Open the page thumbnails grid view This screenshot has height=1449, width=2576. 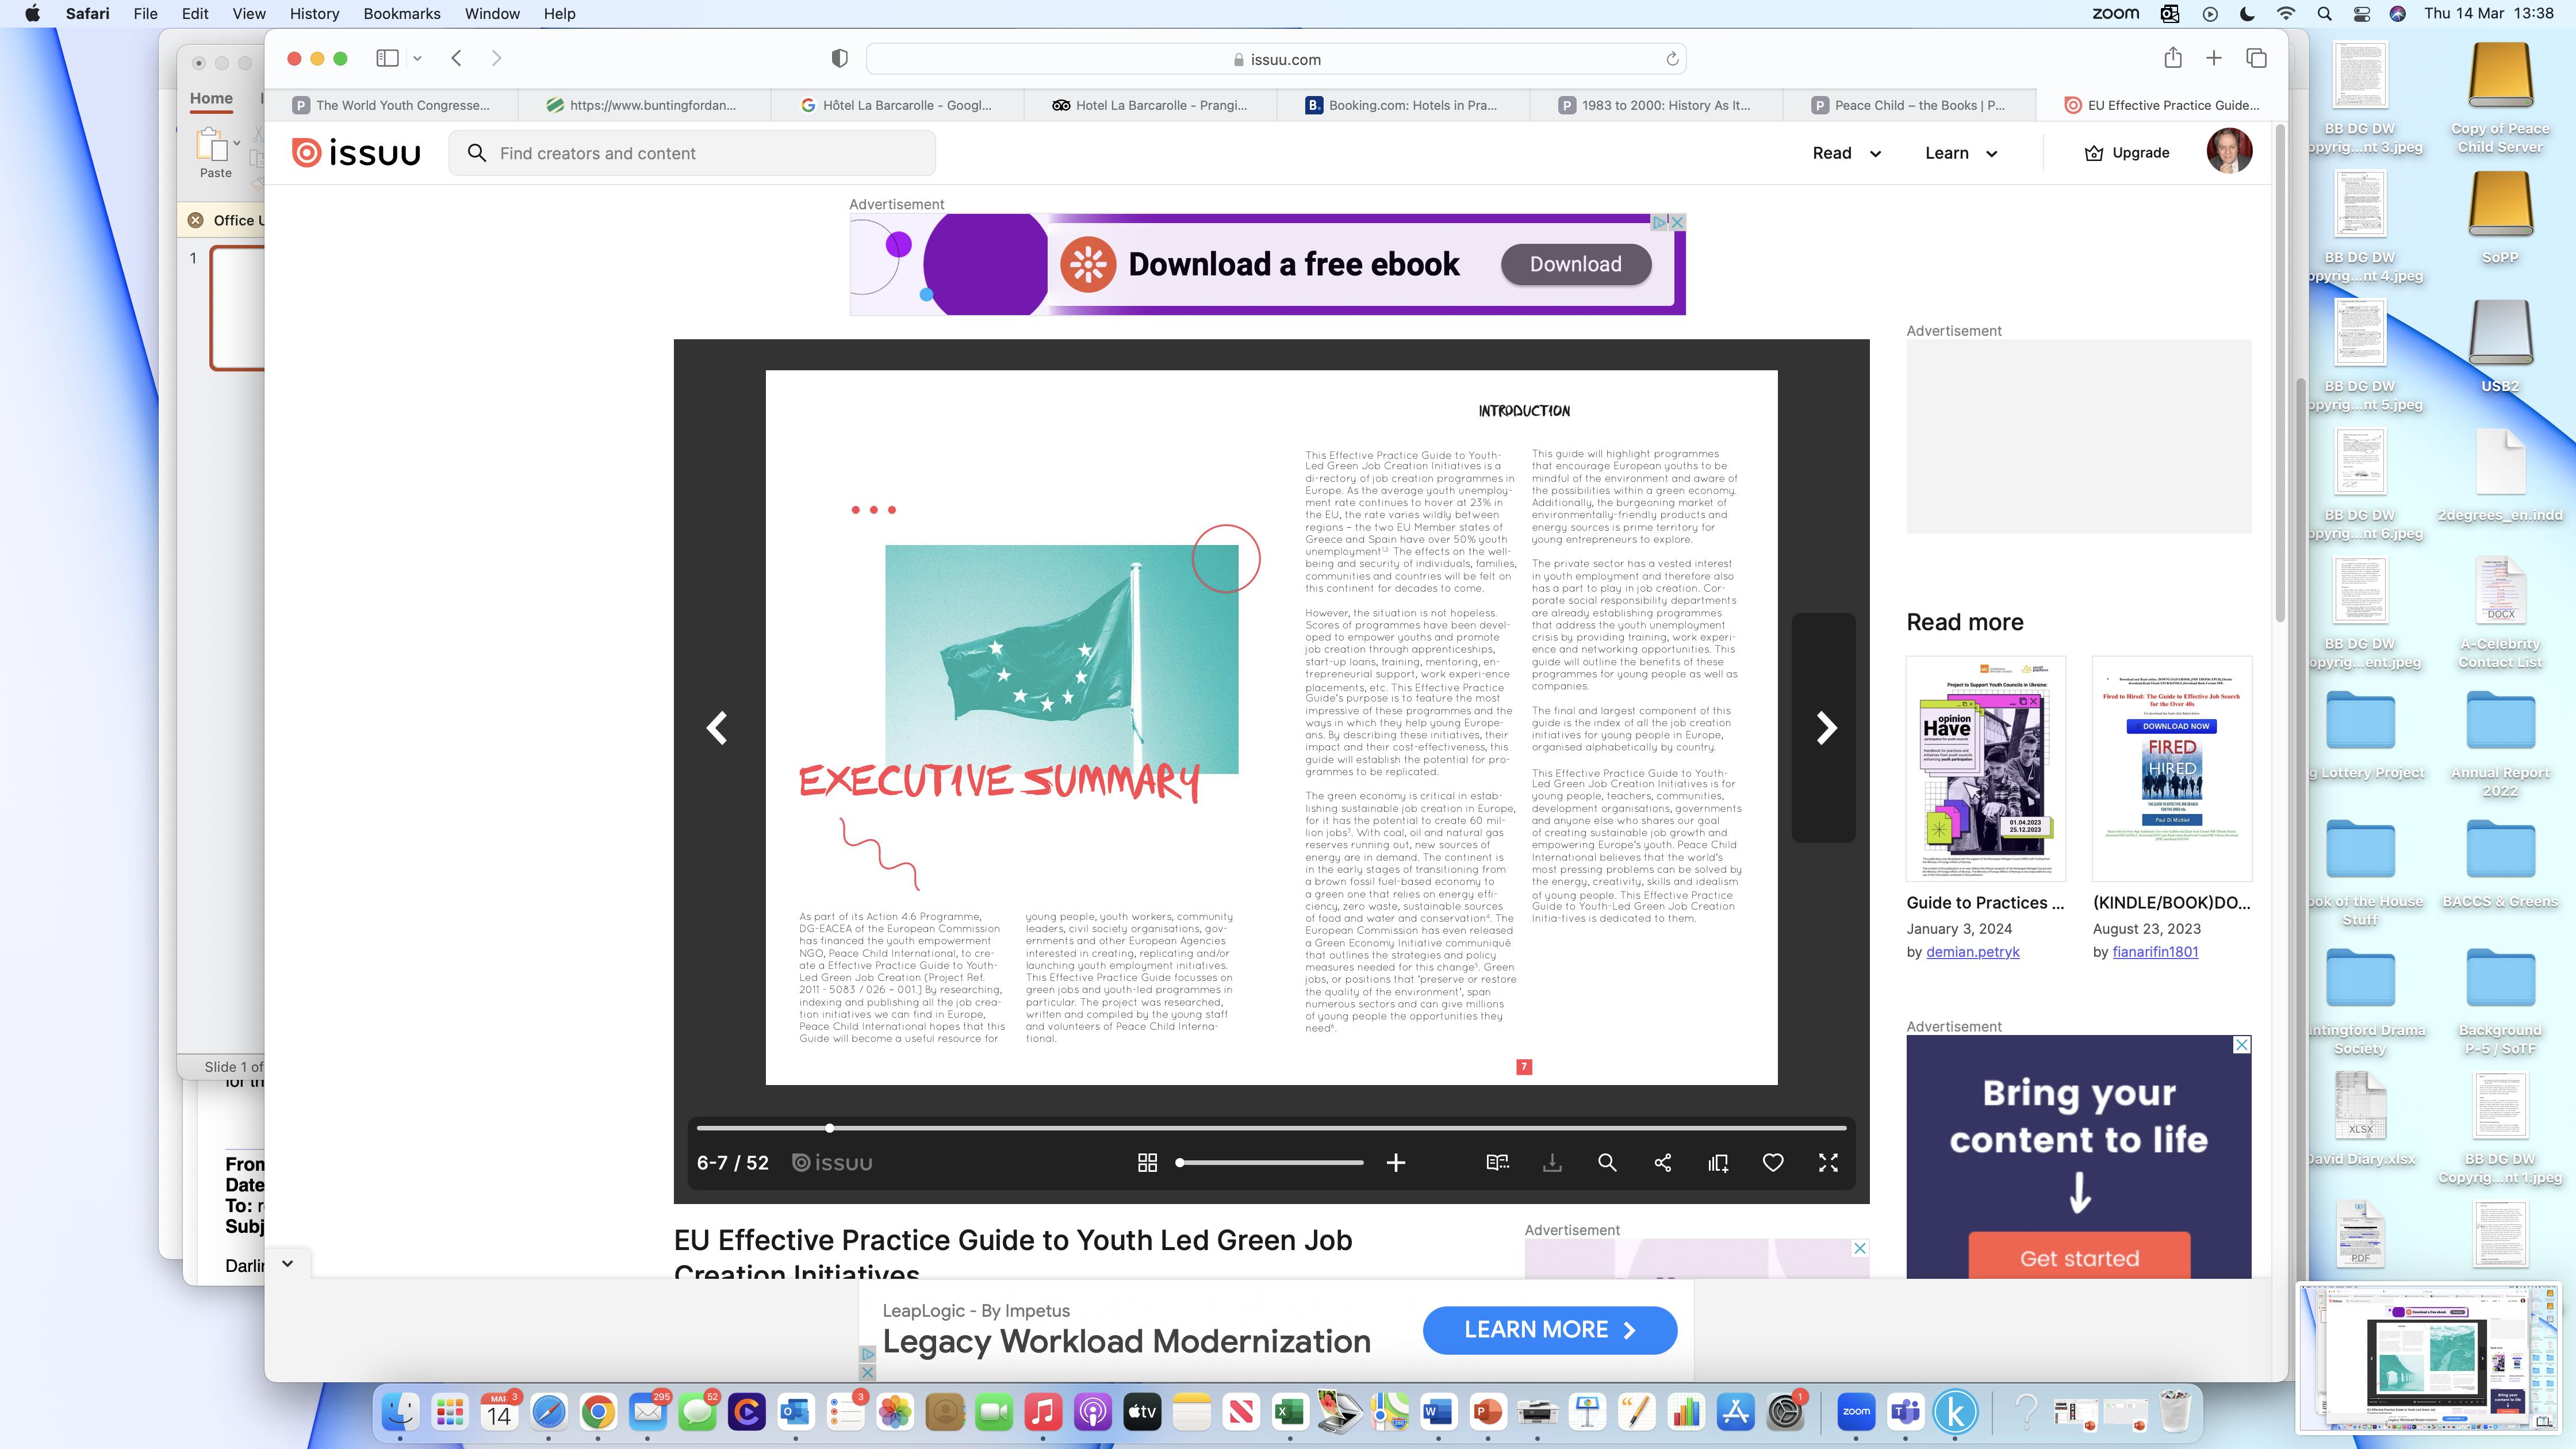pyautogui.click(x=1147, y=1162)
